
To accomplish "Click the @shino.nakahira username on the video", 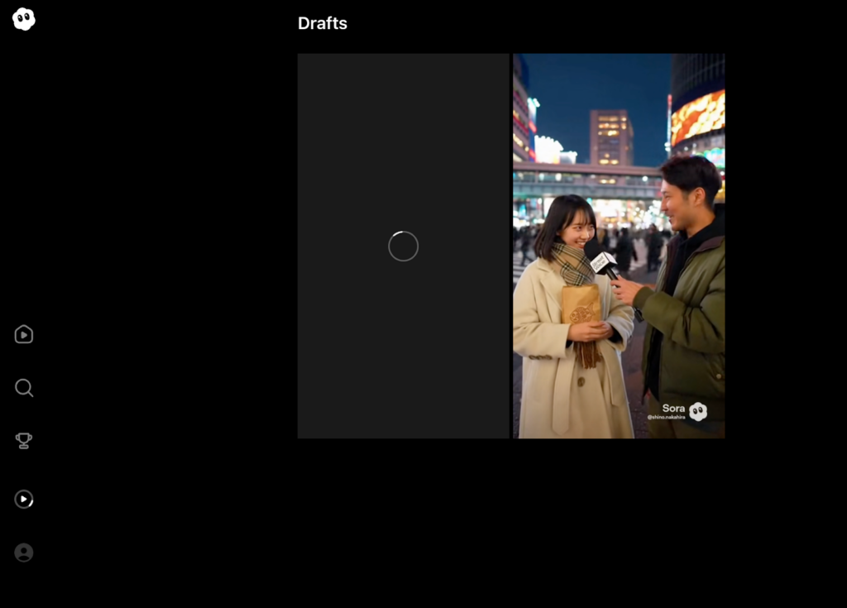I will pos(666,418).
